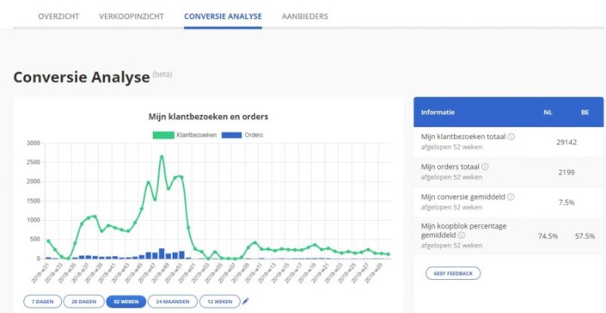Click pencil icon to edit time range
Screen dimensions: 606x313
(x=246, y=301)
